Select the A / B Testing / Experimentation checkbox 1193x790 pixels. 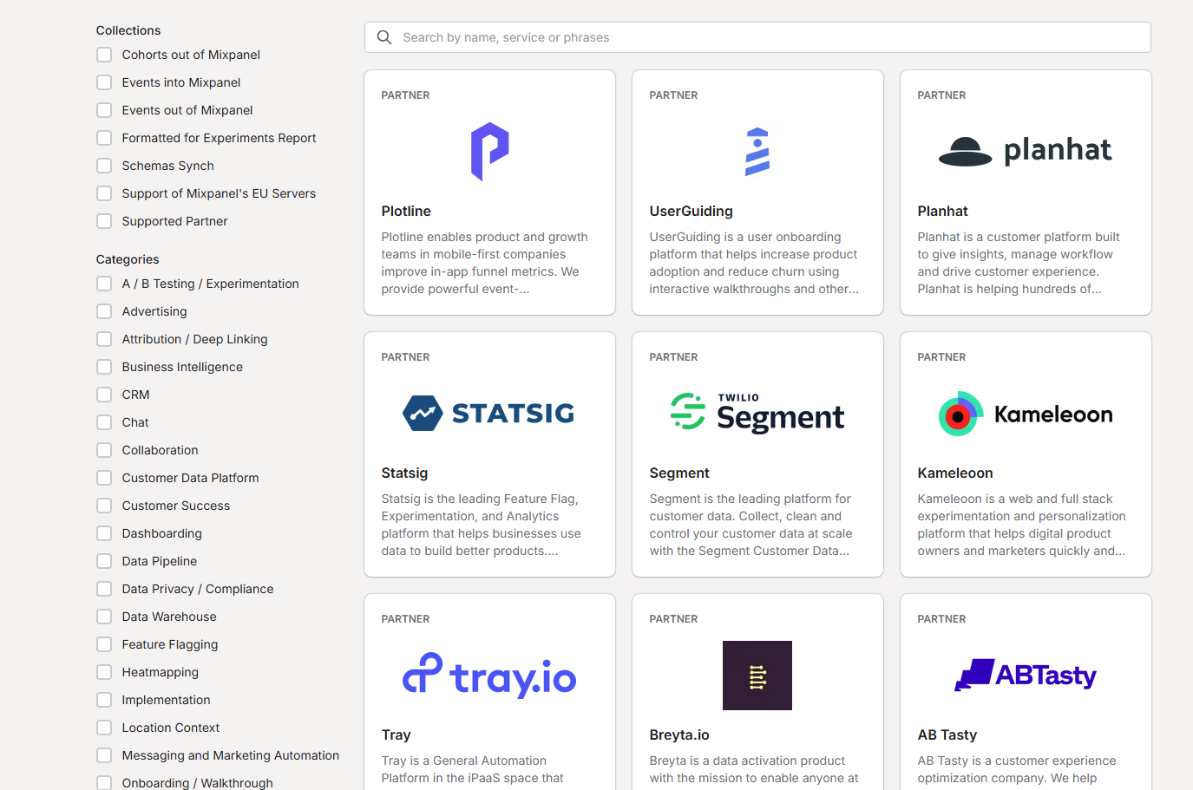(x=104, y=284)
